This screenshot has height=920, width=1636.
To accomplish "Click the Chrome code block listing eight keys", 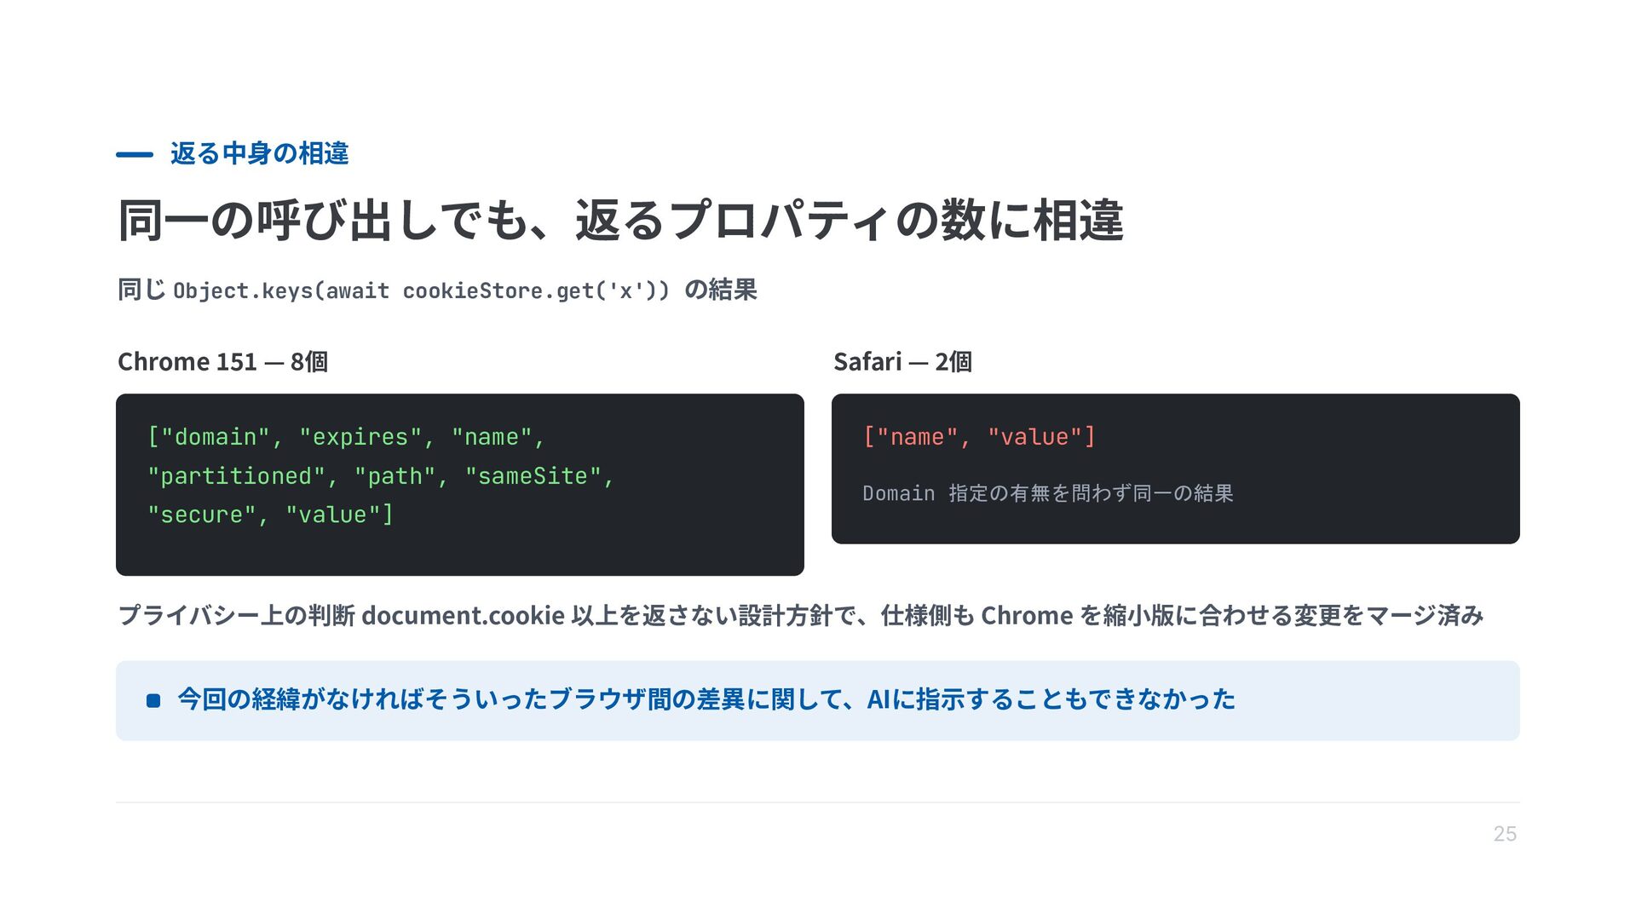I will (460, 484).
